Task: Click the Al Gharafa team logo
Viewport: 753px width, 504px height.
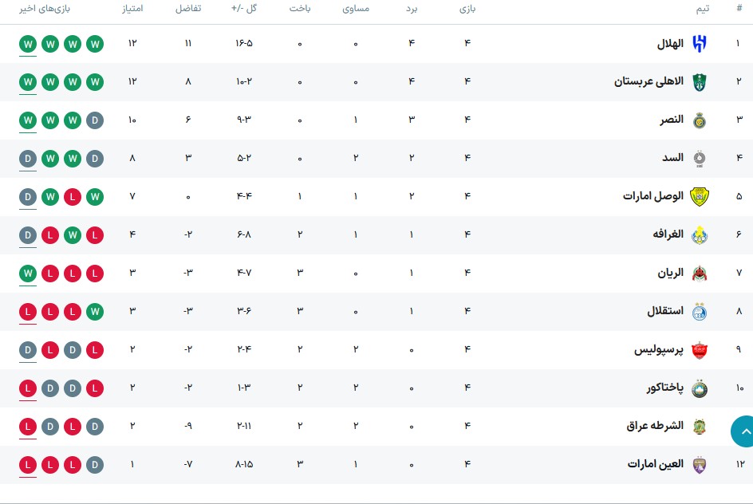Action: pos(700,235)
